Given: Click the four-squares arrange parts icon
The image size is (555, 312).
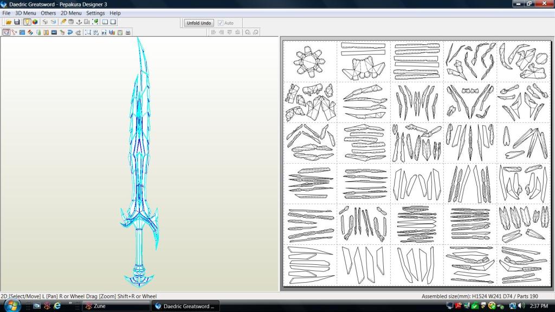Looking at the screenshot, I should [x=95, y=32].
